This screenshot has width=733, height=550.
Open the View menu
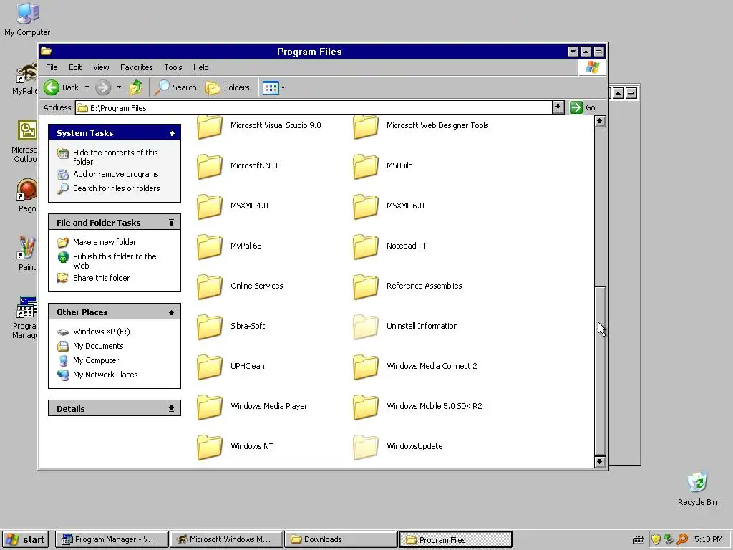click(101, 67)
